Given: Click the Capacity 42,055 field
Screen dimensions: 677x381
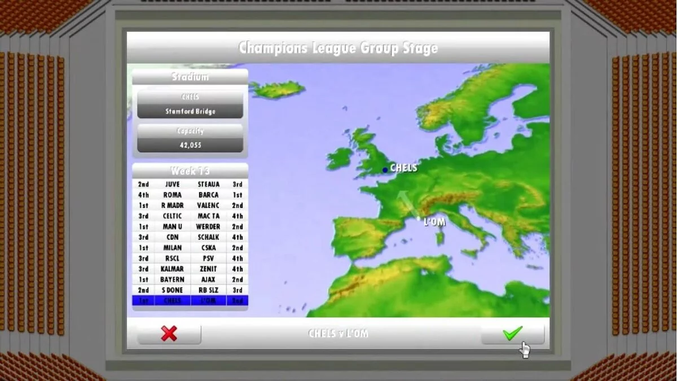Looking at the screenshot, I should pos(190,145).
